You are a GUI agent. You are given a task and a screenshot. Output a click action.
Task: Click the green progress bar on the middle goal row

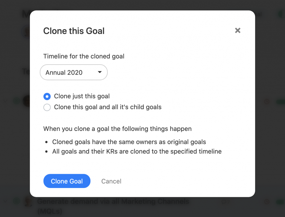click(281, 102)
